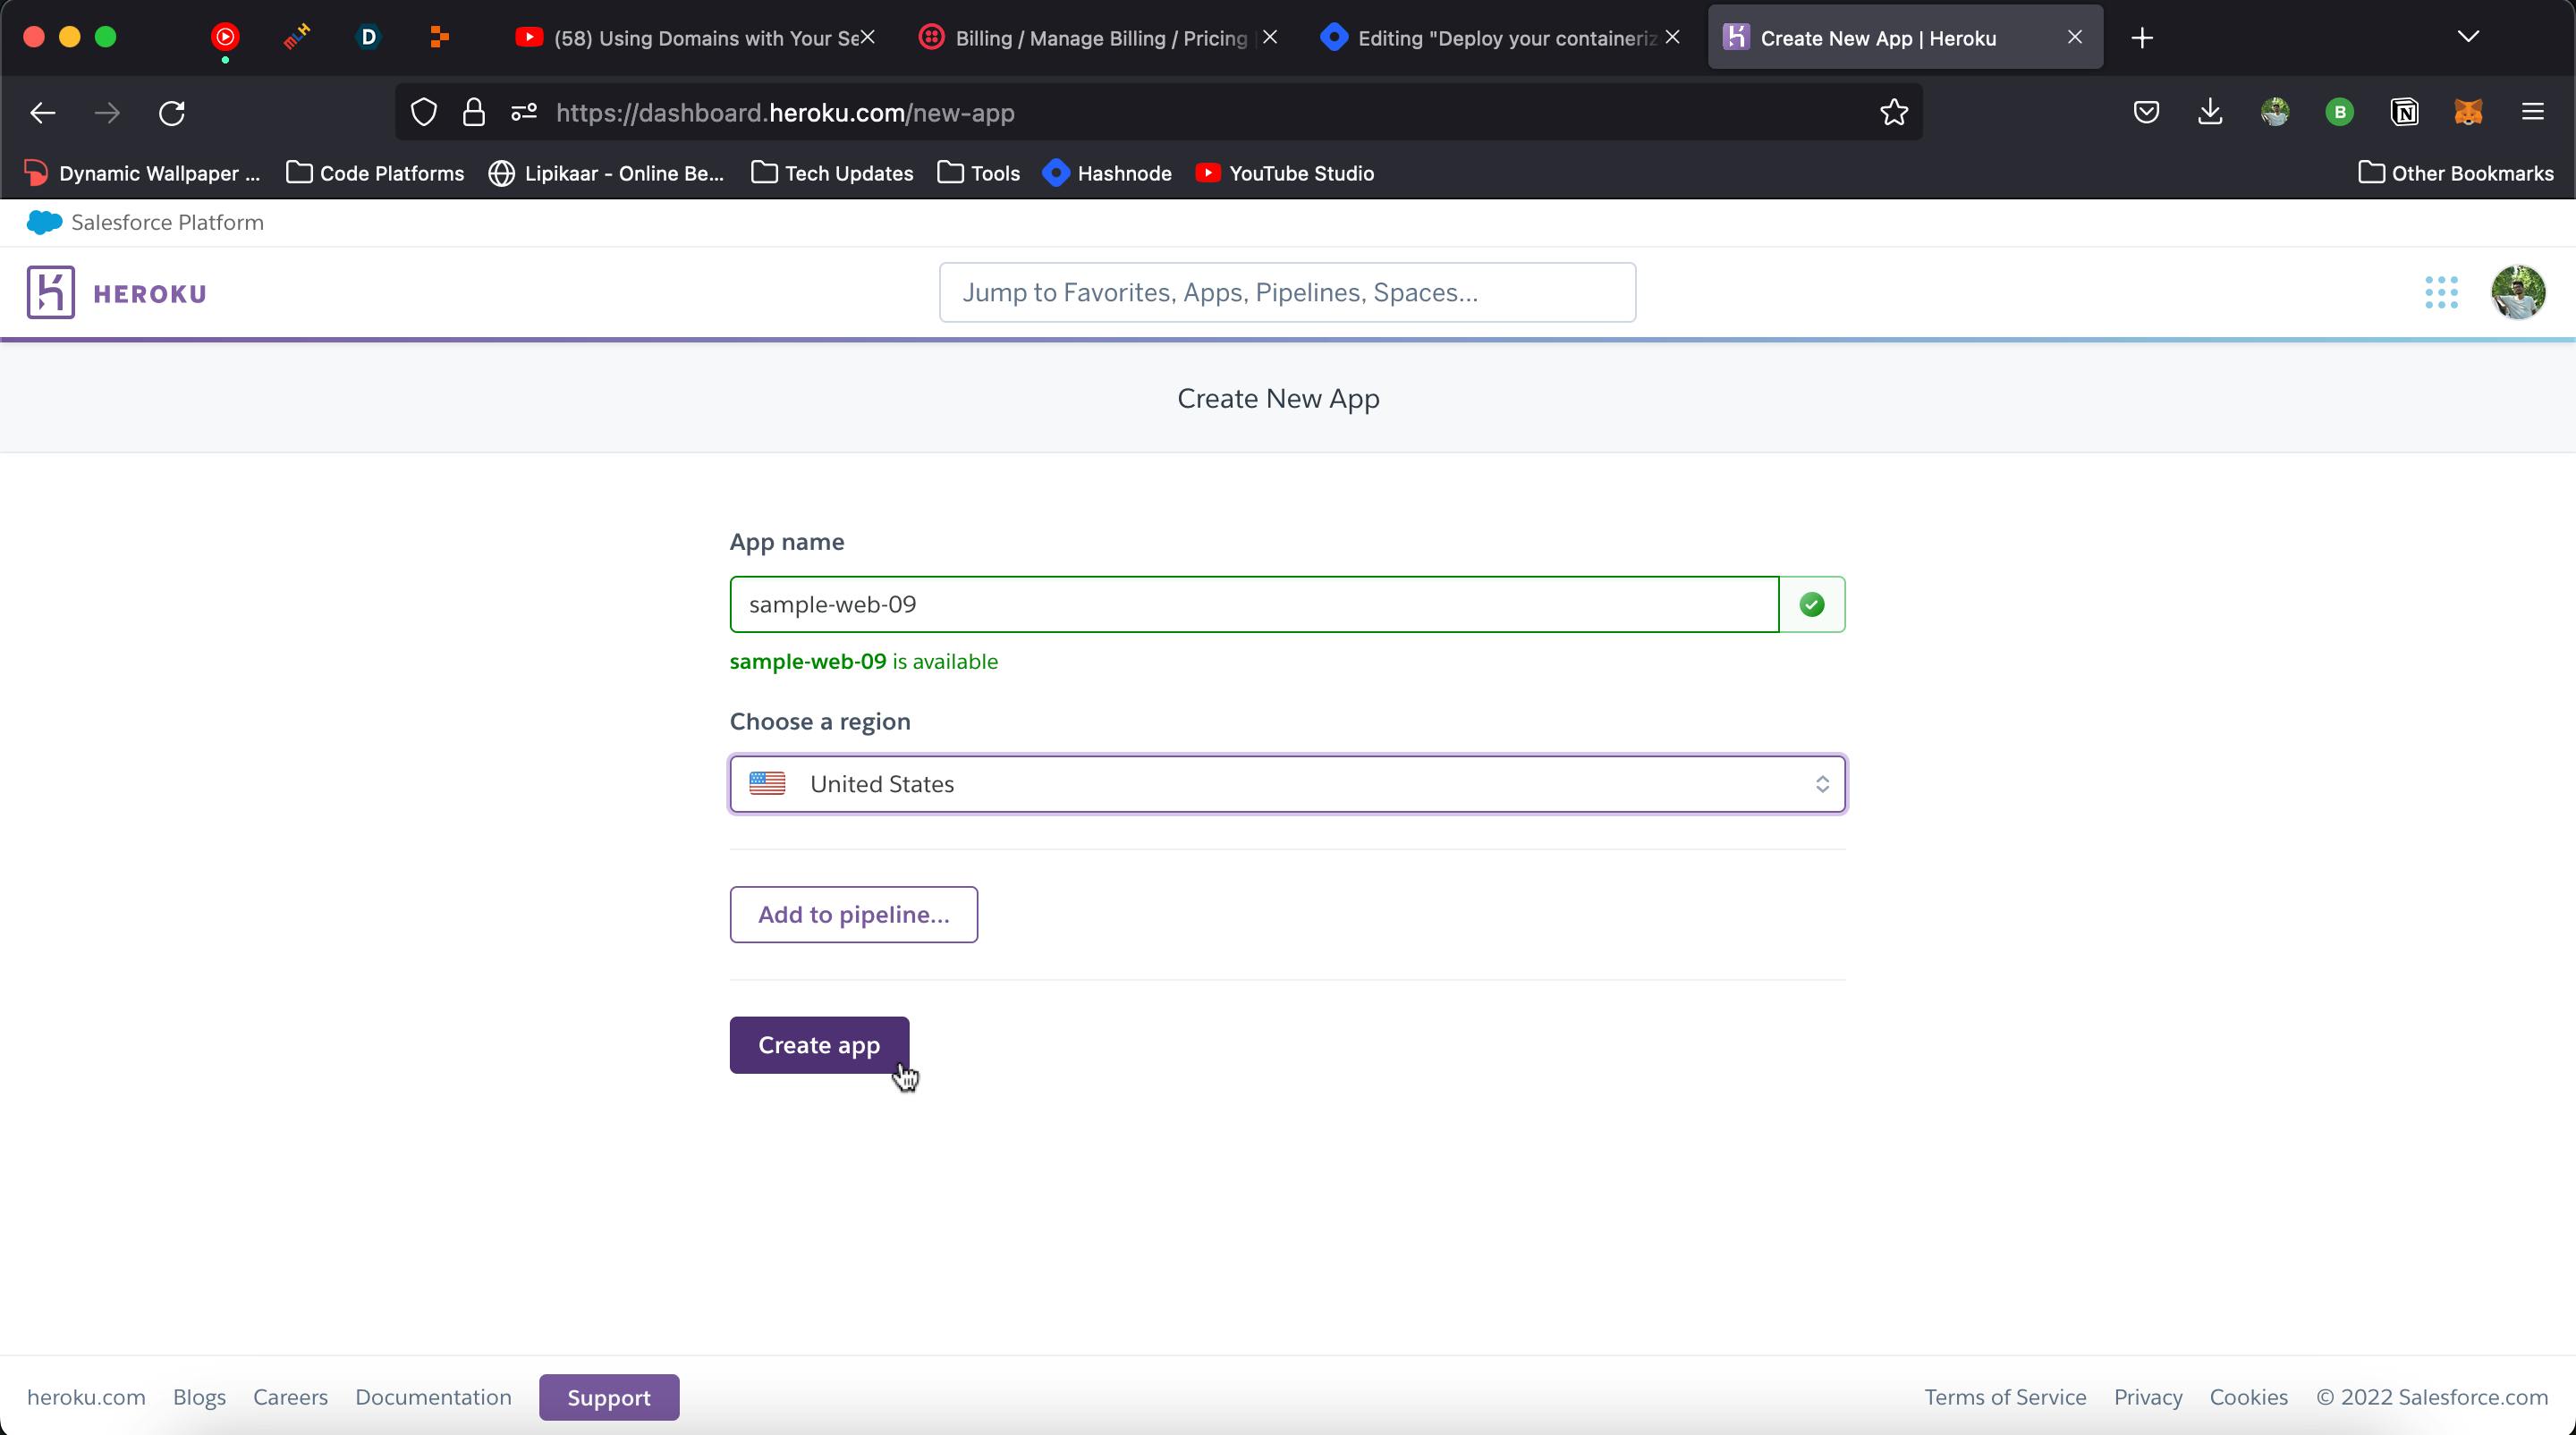Open Pocket save icon
Viewport: 2576px width, 1435px height.
coord(2146,113)
